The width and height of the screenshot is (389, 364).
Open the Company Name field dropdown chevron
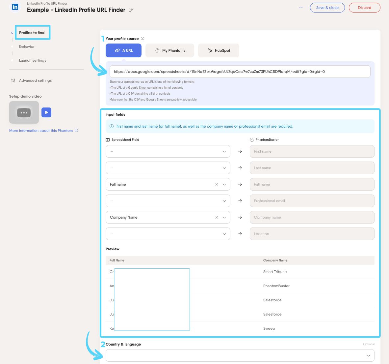224,217
